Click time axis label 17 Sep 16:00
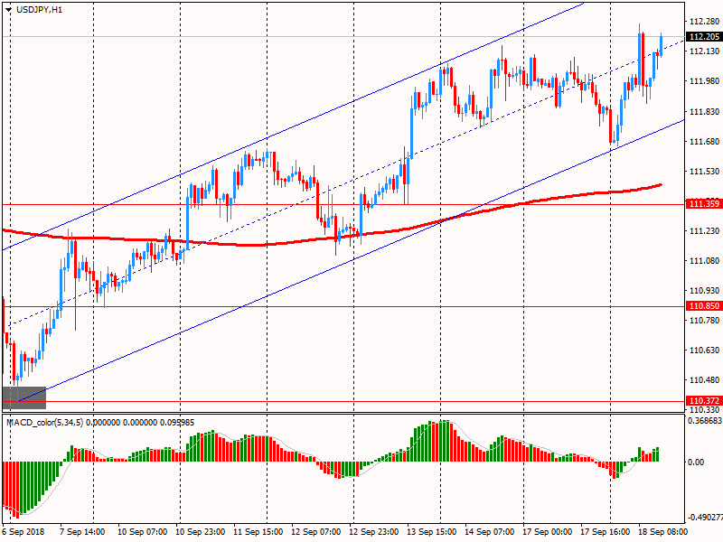Screen dimensions: 723x542 click(606, 531)
